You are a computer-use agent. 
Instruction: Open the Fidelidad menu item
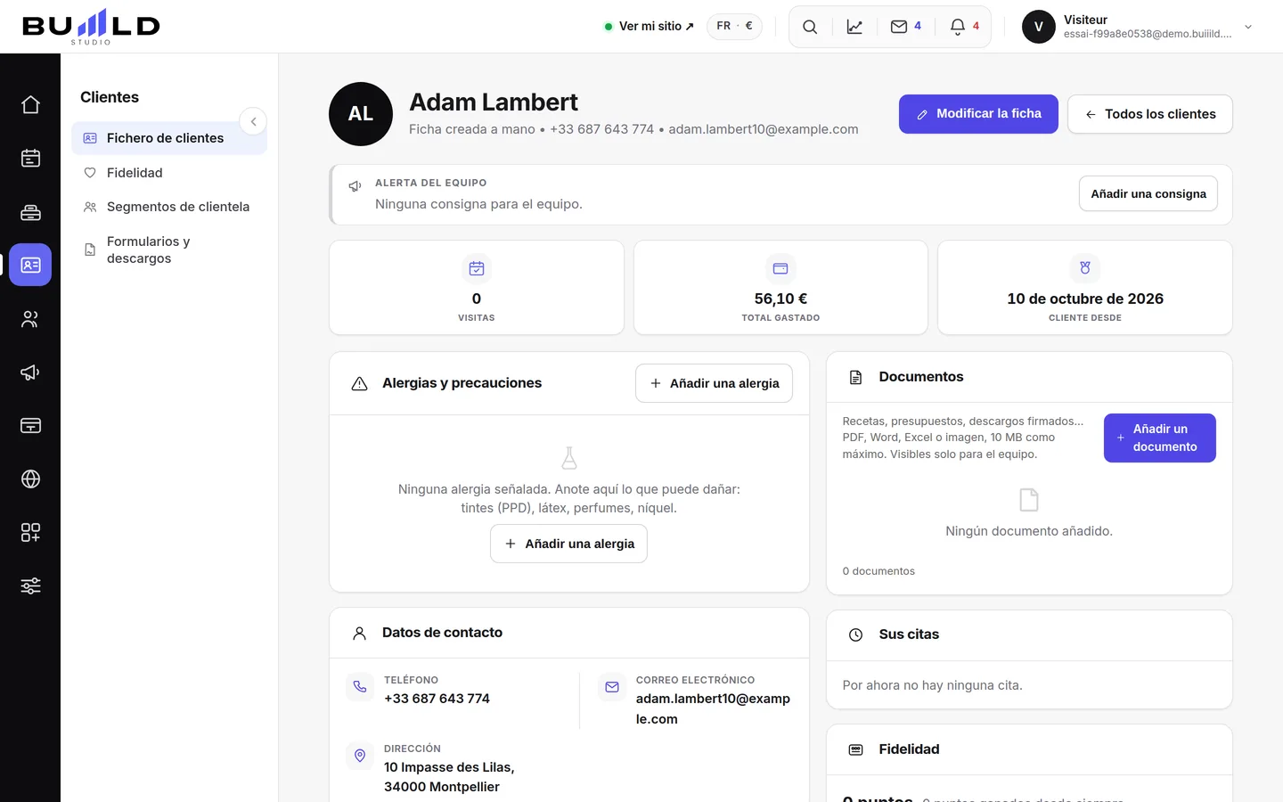point(169,173)
